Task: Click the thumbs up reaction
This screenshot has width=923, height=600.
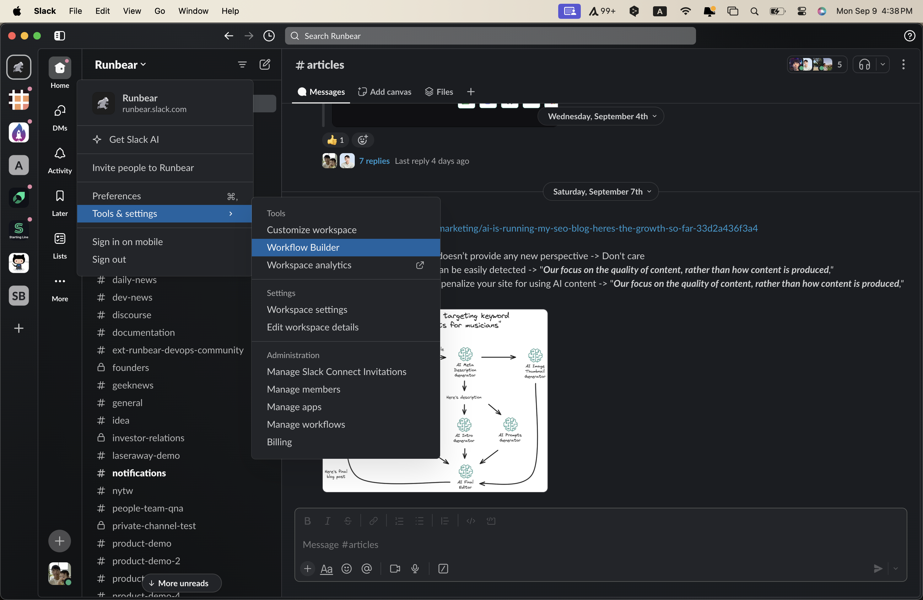Action: pyautogui.click(x=335, y=140)
